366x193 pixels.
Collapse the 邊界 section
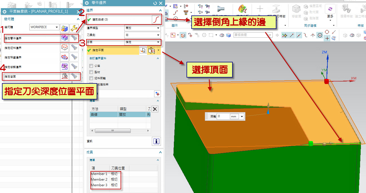click(x=160, y=10)
